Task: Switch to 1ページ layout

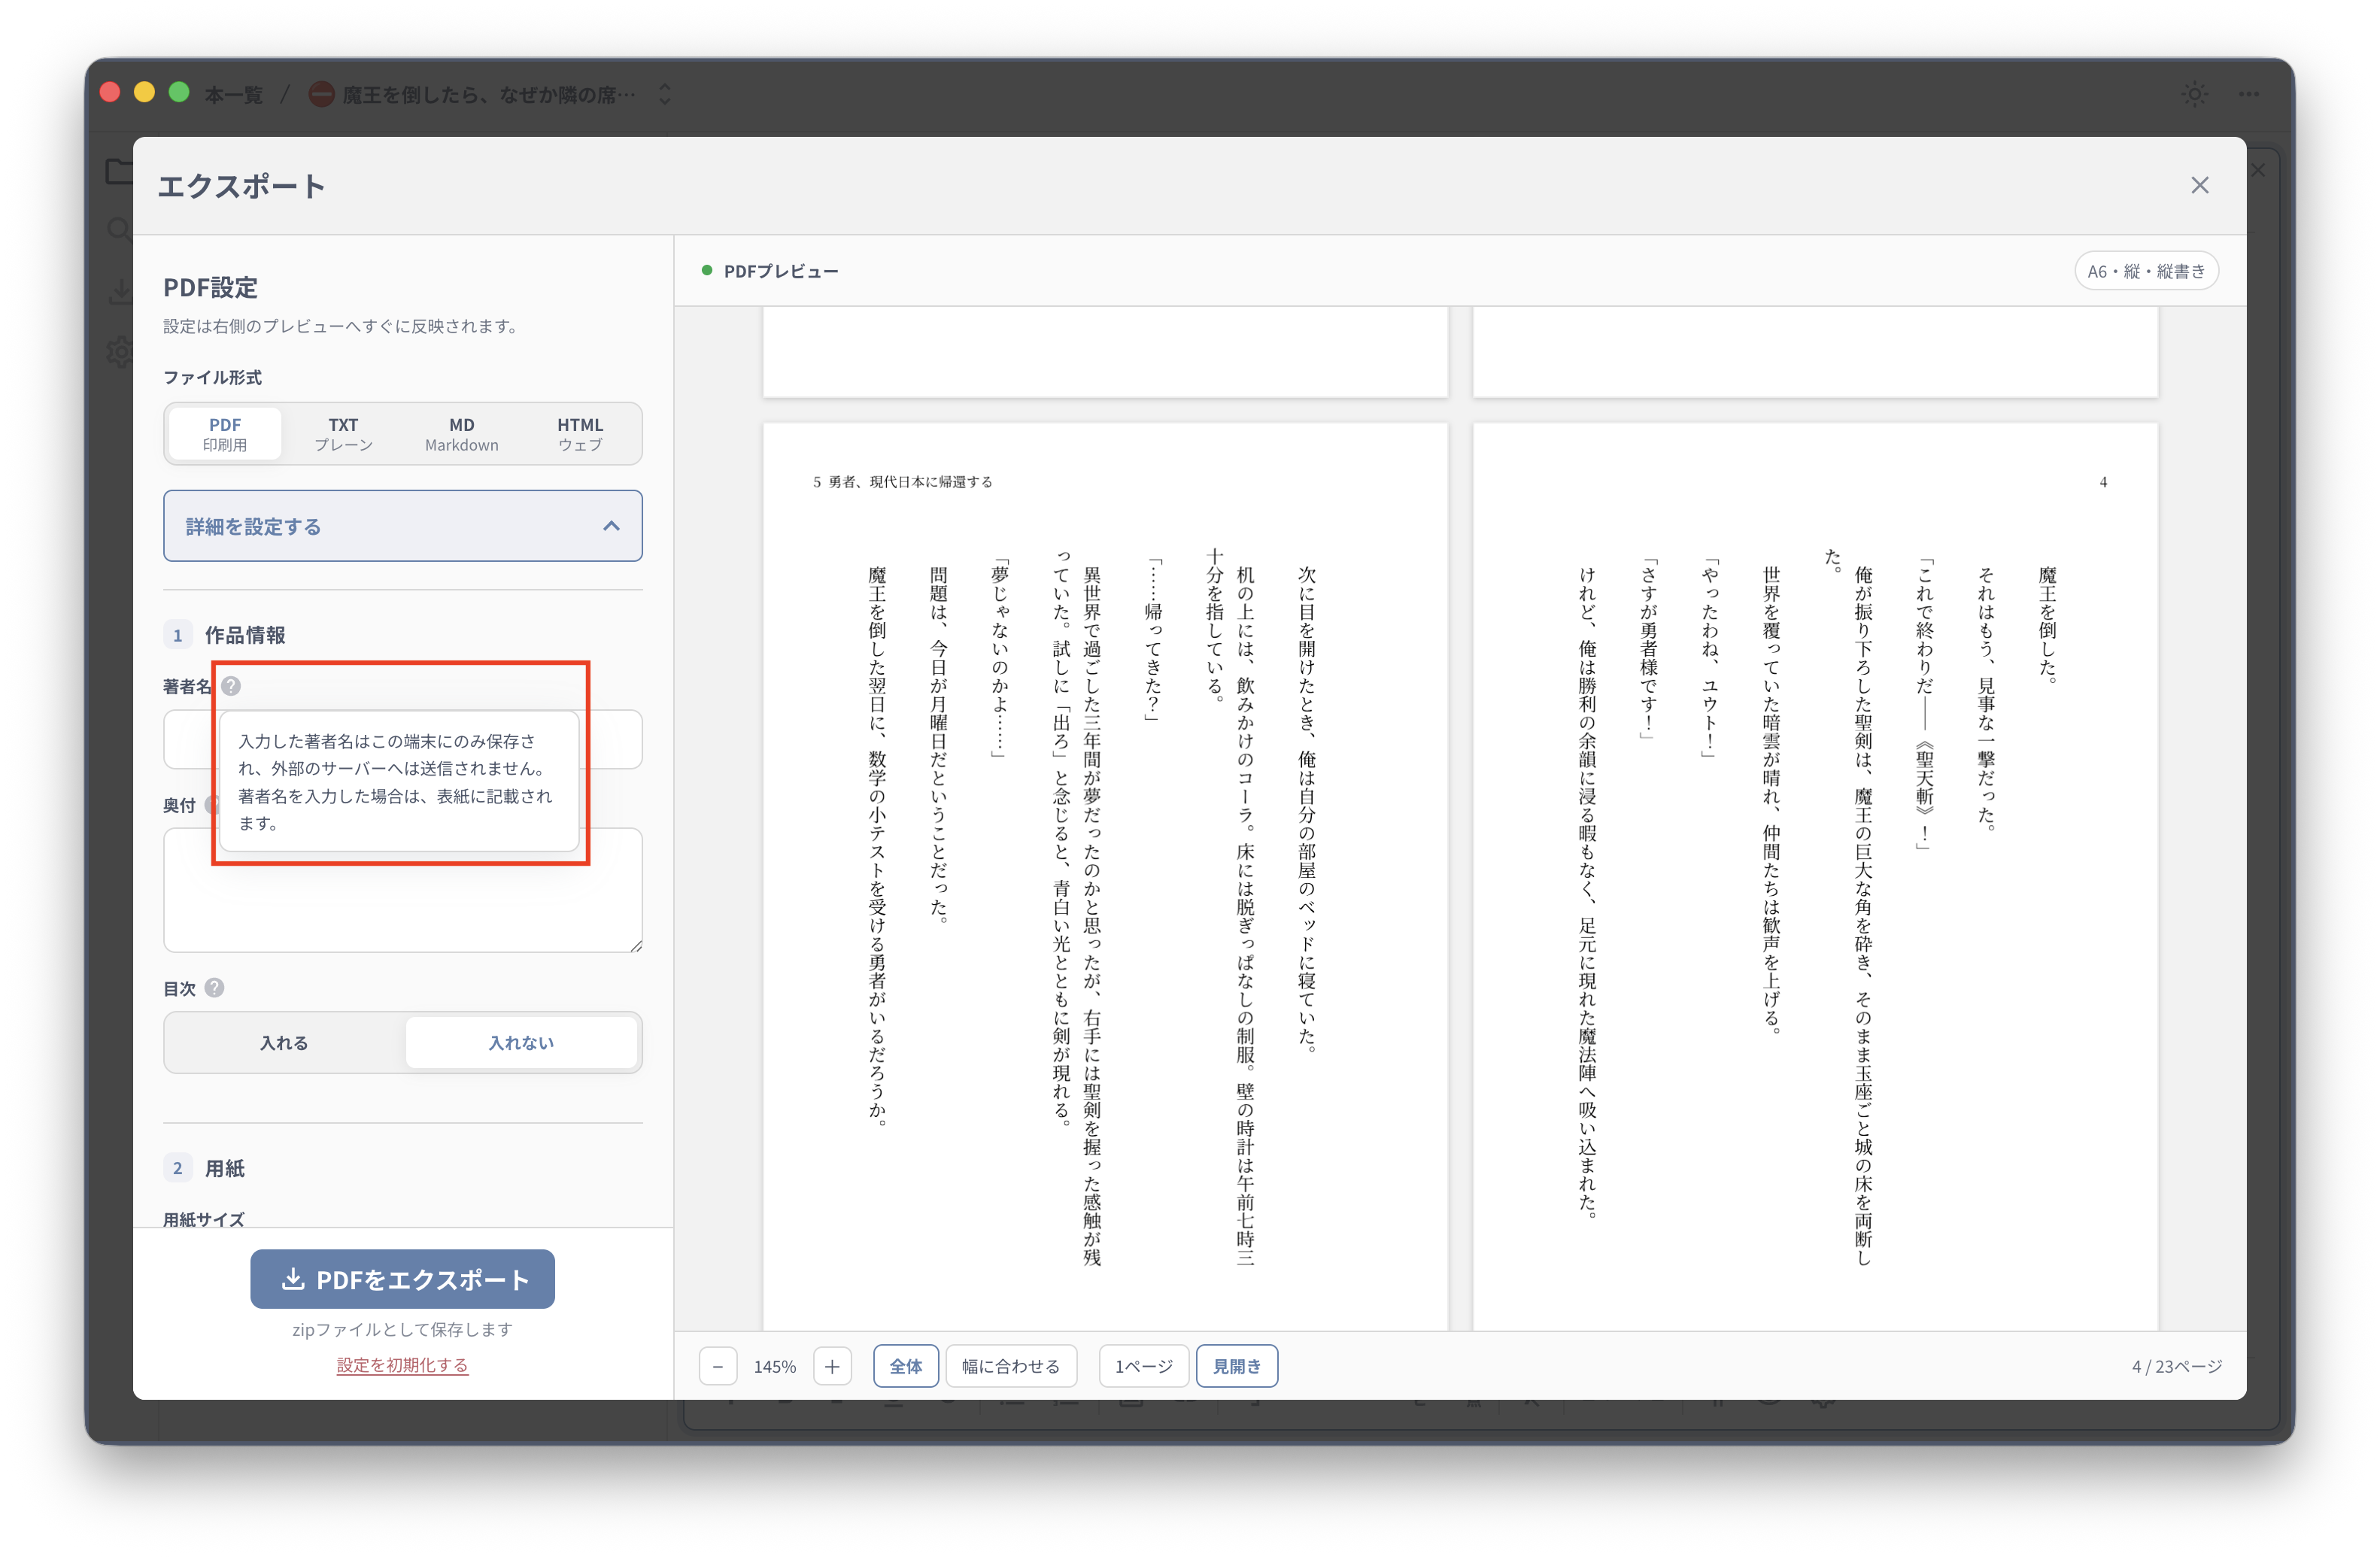Action: 1144,1366
